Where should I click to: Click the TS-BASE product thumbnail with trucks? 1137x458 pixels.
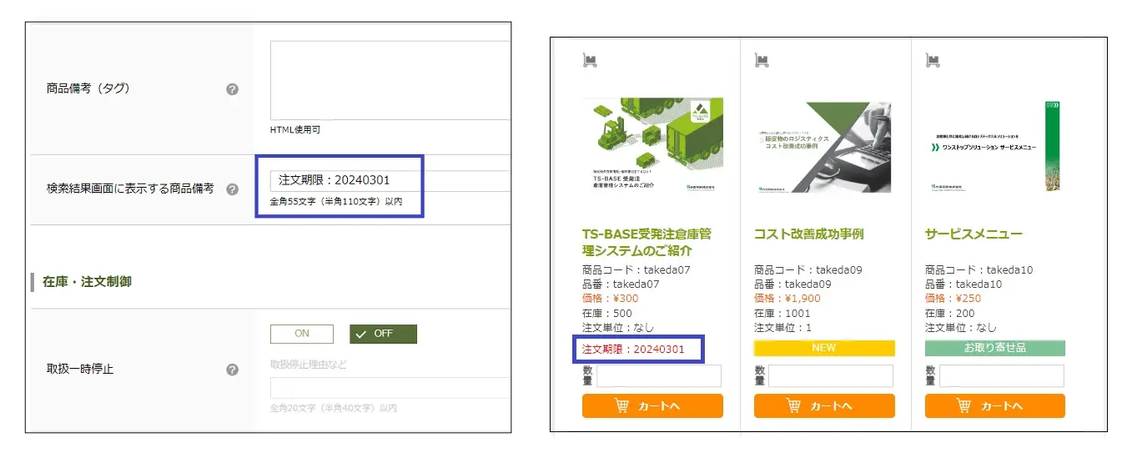[x=652, y=146]
